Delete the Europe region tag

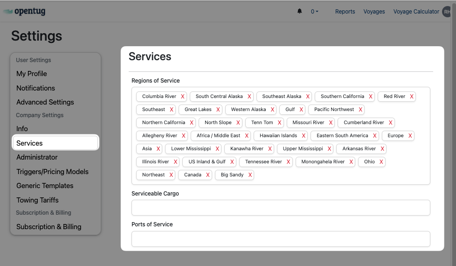pyautogui.click(x=410, y=136)
